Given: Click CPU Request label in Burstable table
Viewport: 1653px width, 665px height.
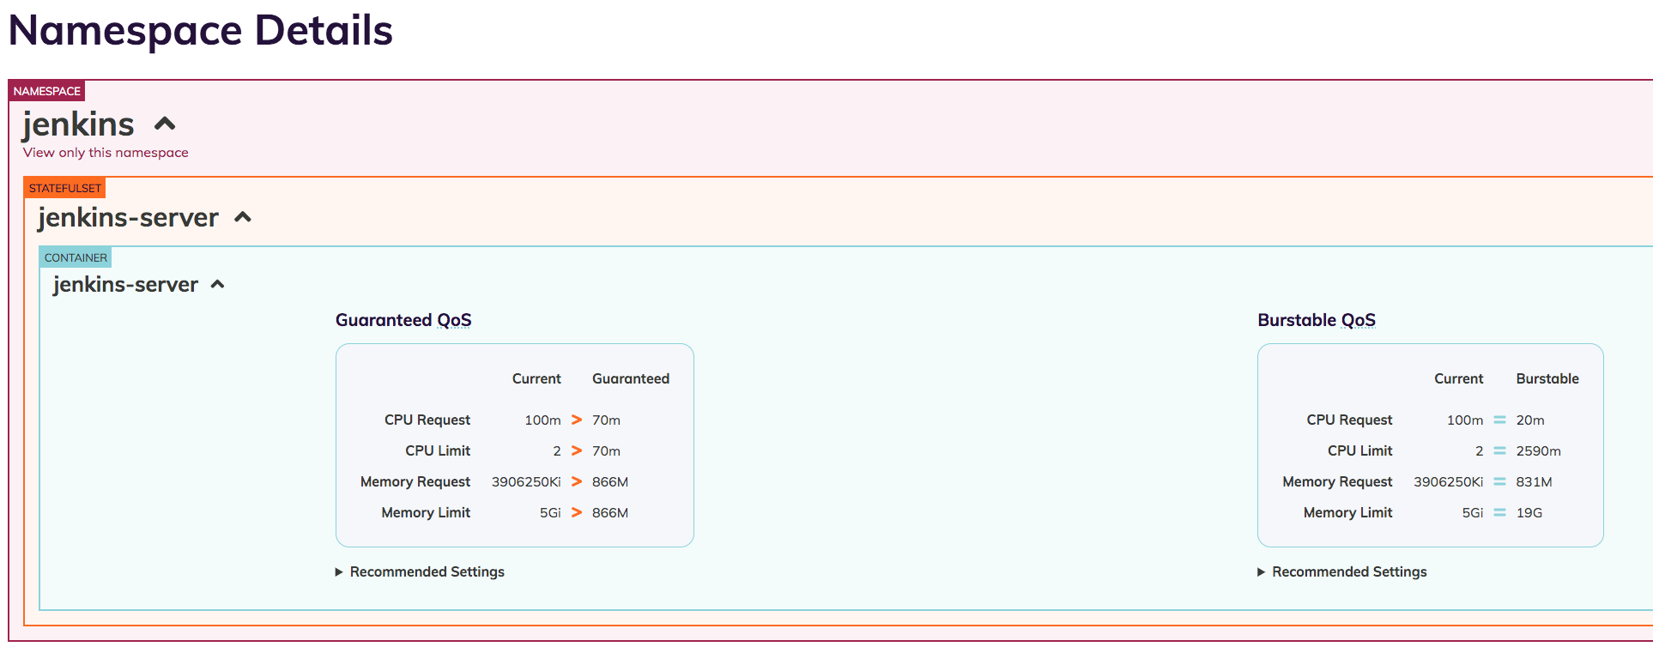Looking at the screenshot, I should click(1350, 420).
